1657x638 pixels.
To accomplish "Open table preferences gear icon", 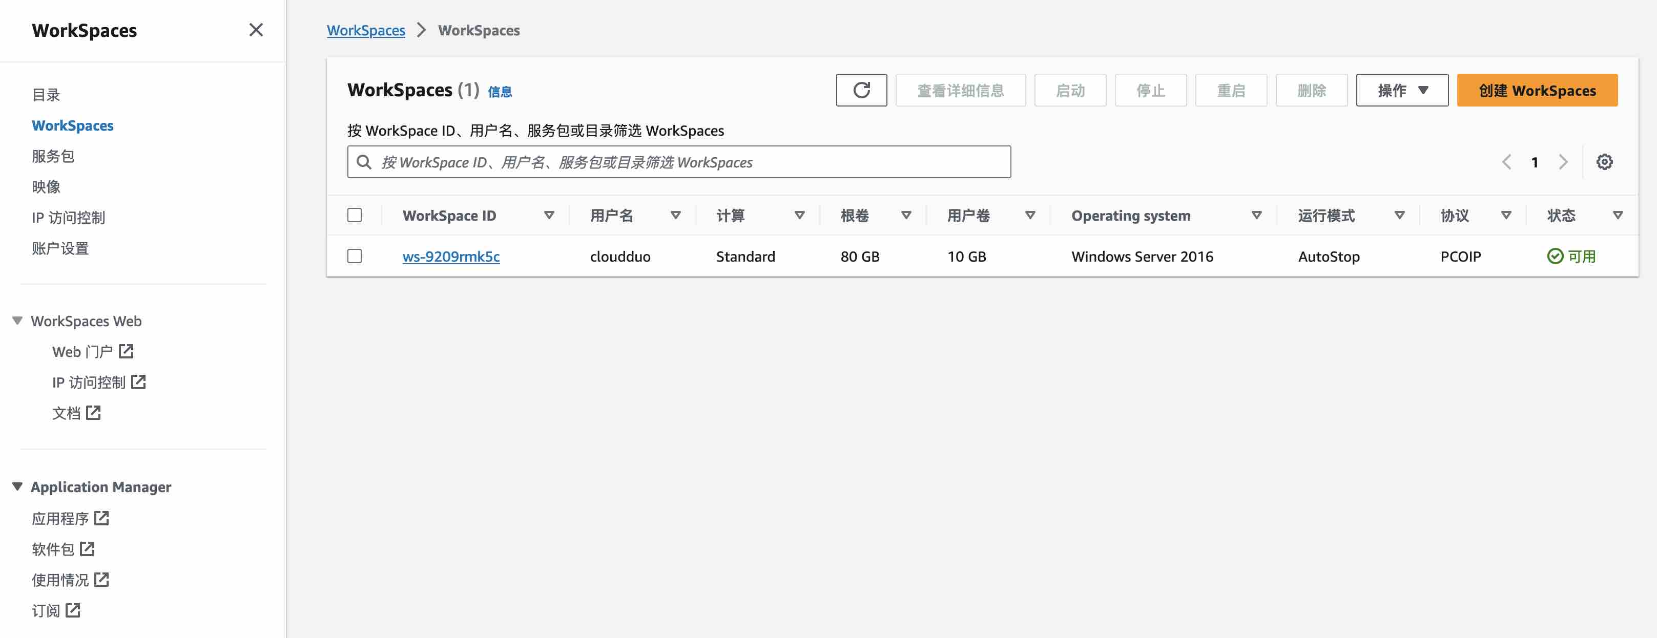I will 1604,161.
